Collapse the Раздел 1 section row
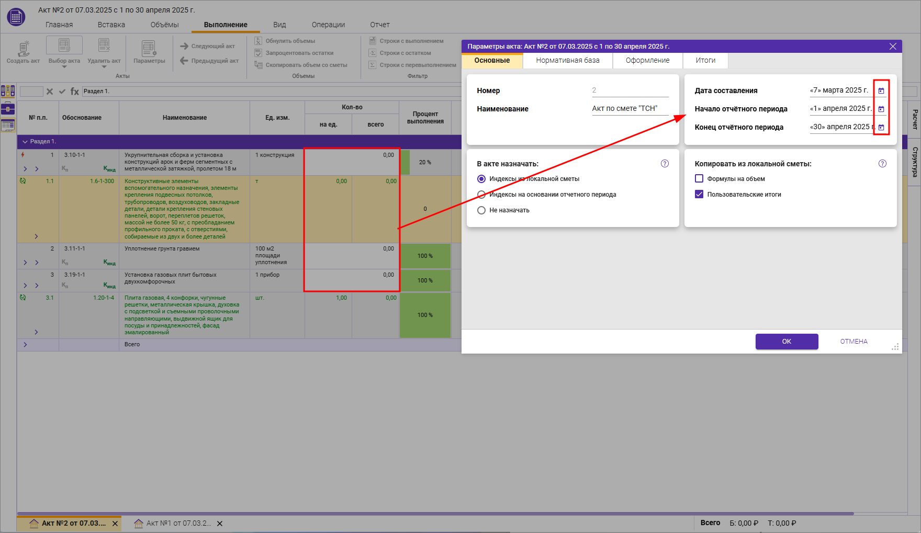The height and width of the screenshot is (533, 921). pyautogui.click(x=25, y=142)
